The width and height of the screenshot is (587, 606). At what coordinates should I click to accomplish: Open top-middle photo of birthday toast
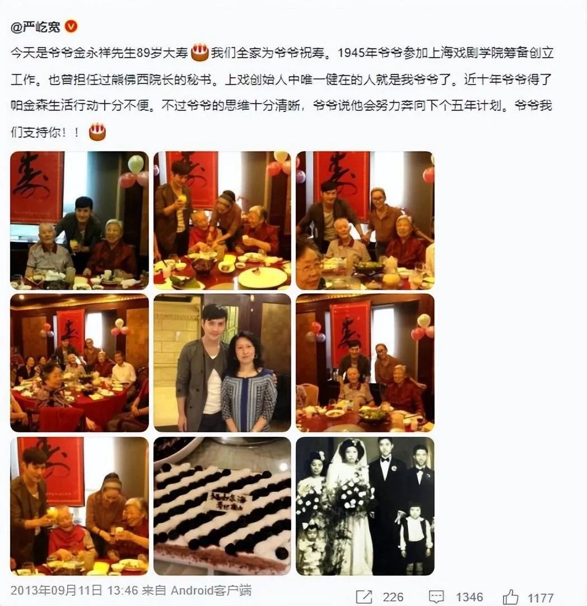point(222,221)
